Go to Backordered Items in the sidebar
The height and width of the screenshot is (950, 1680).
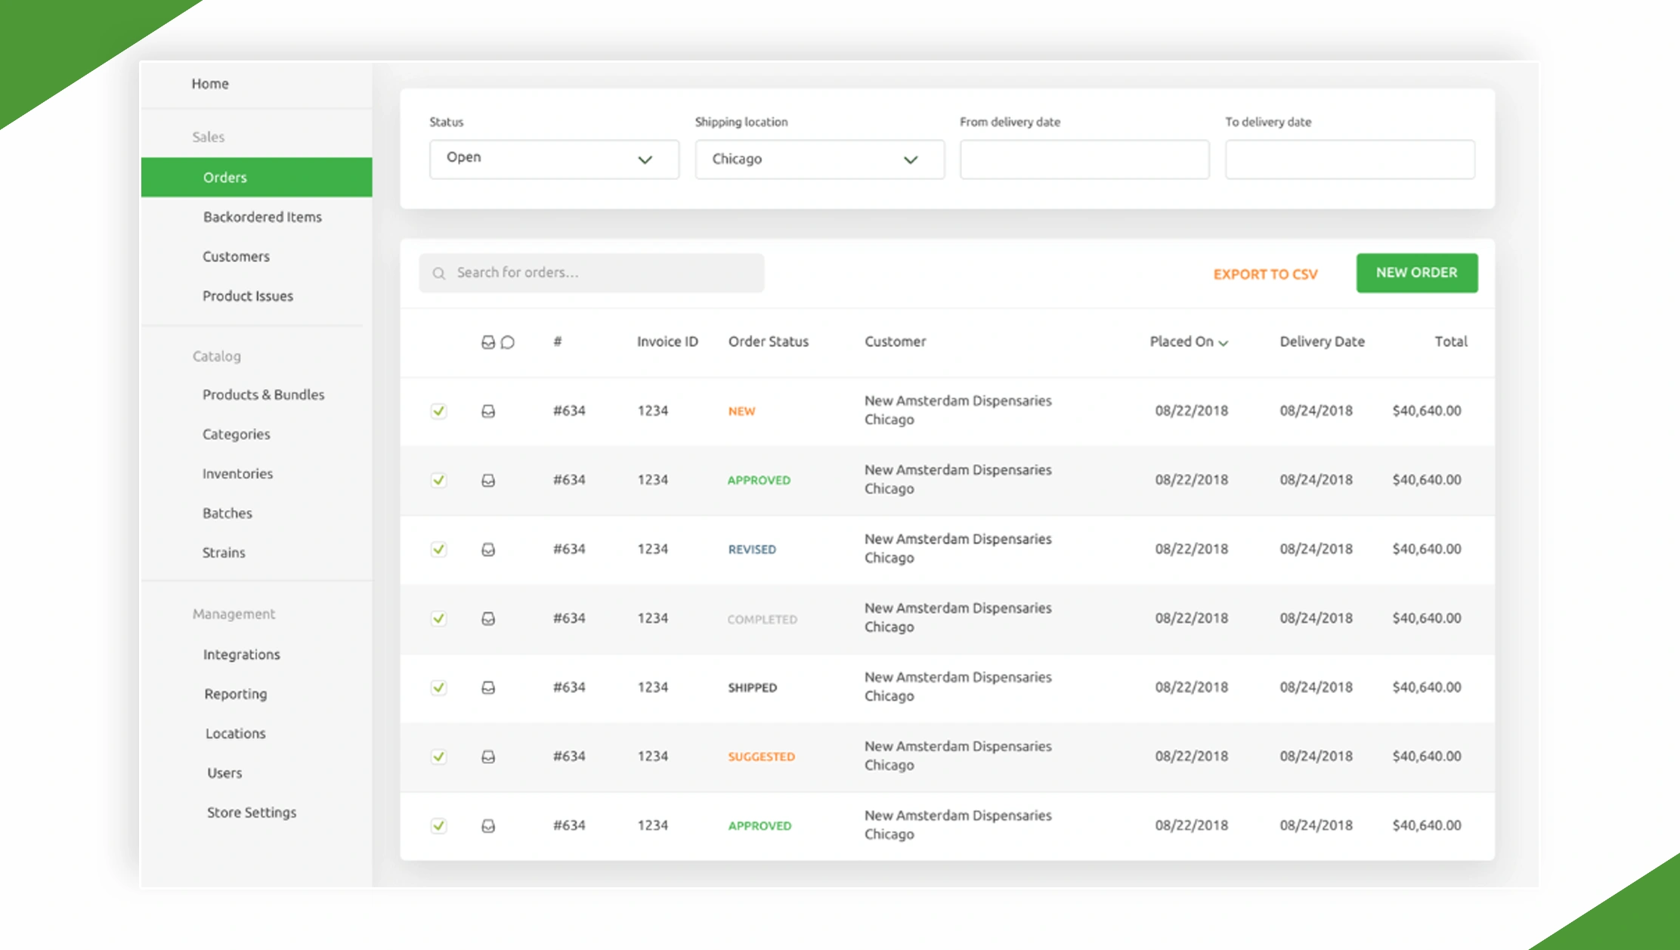tap(262, 217)
